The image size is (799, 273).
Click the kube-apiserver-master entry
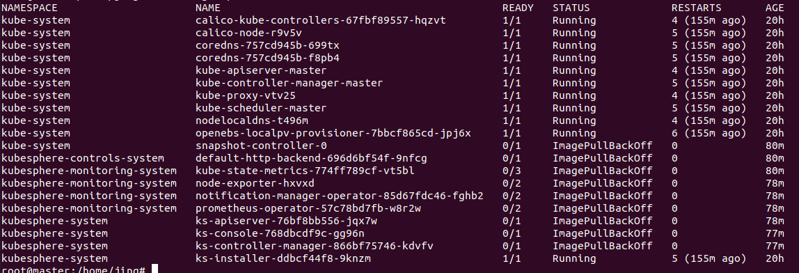pyautogui.click(x=261, y=70)
